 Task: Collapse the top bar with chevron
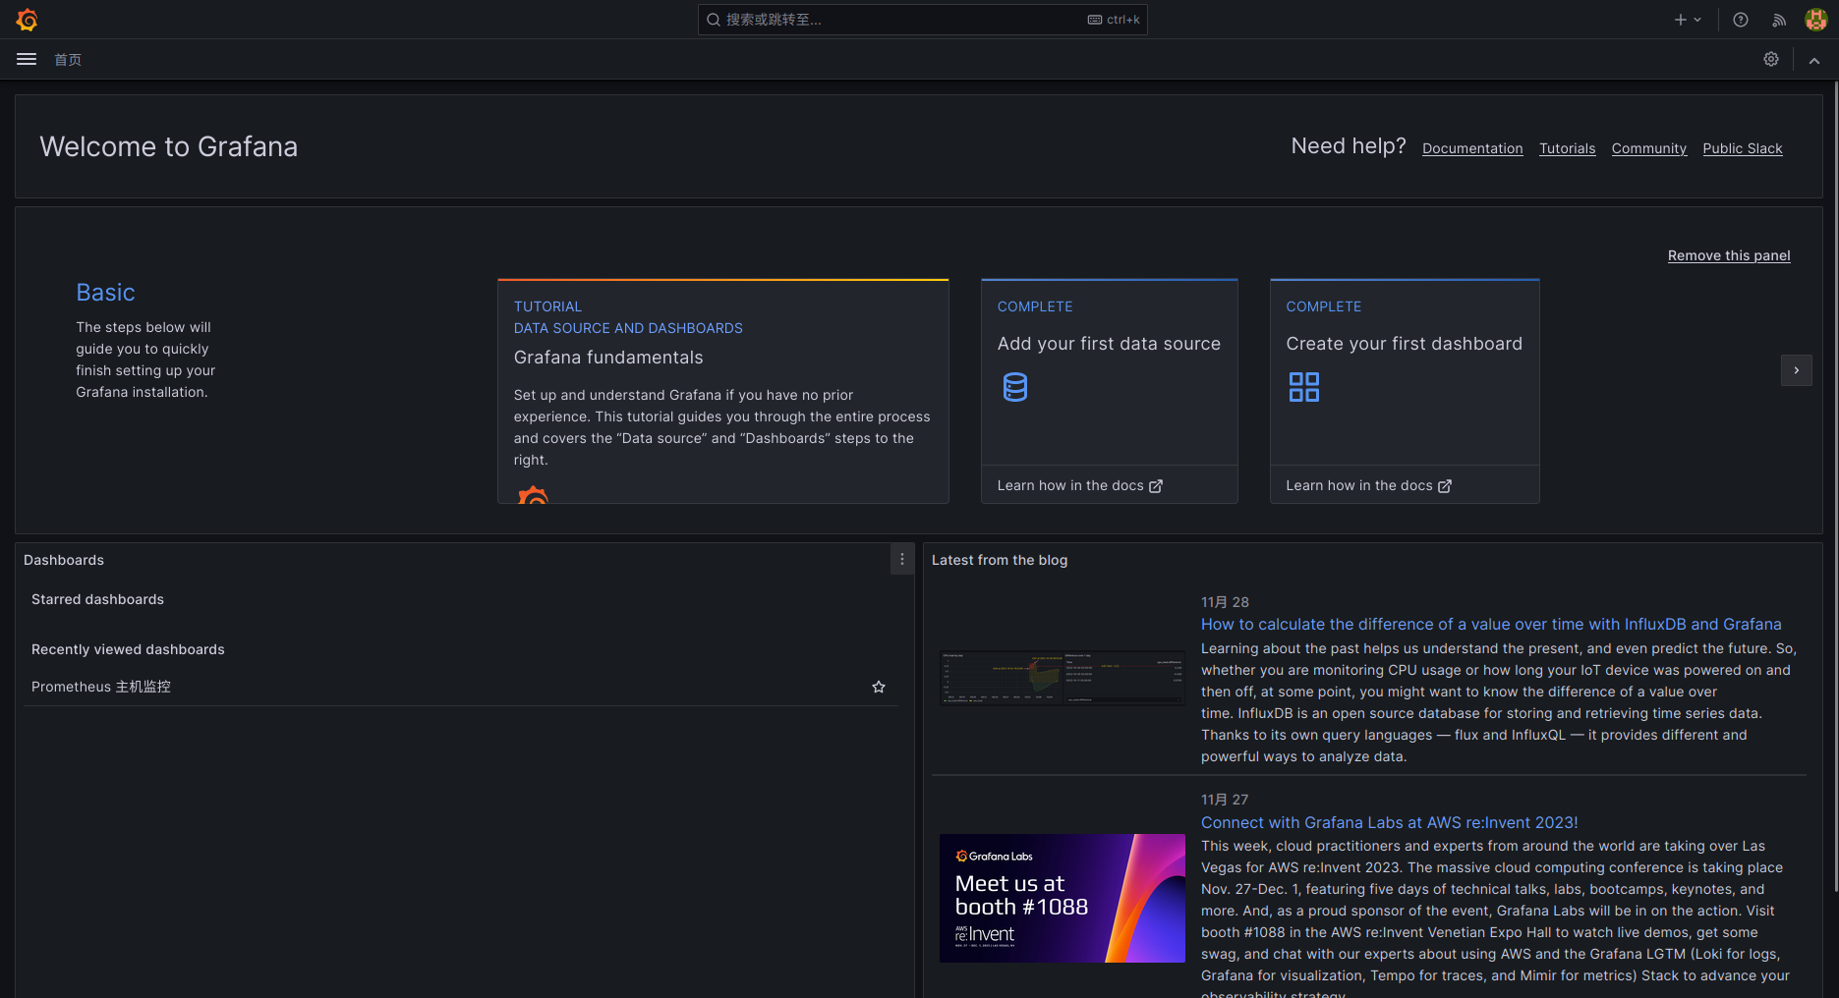[x=1814, y=61]
